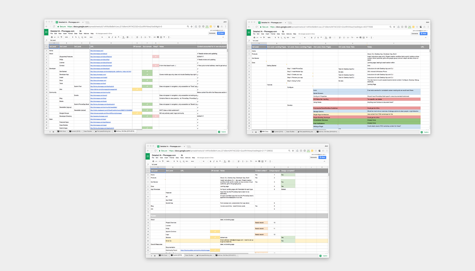Screen dimensions: 475x271
Task: Click Filter icon in the Current (2016) window
Action: 266,161
